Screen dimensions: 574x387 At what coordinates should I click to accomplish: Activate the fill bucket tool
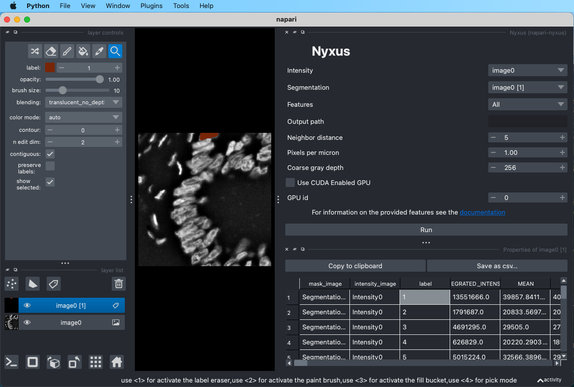coord(83,51)
